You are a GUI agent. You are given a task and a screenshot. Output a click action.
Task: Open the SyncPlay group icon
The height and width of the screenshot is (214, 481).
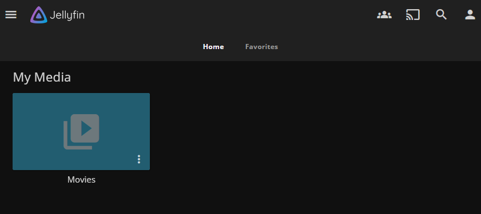[384, 15]
